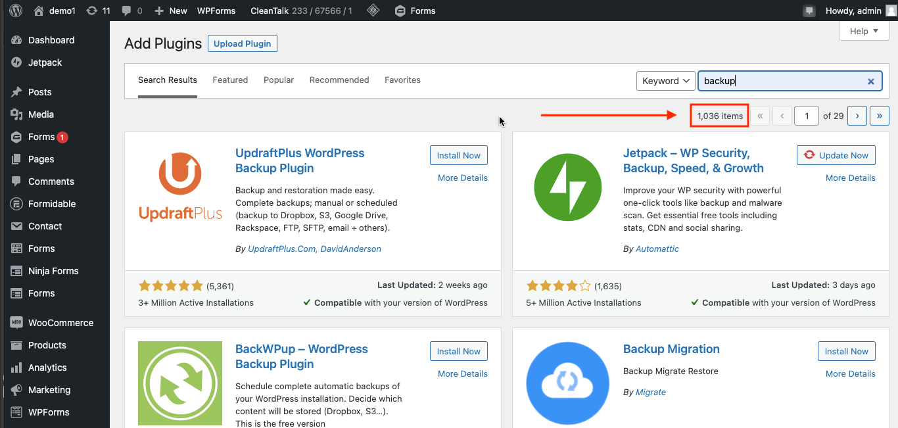This screenshot has width=898, height=428.
Task: Click the Backup Migration cloud thumbnail
Action: click(568, 384)
